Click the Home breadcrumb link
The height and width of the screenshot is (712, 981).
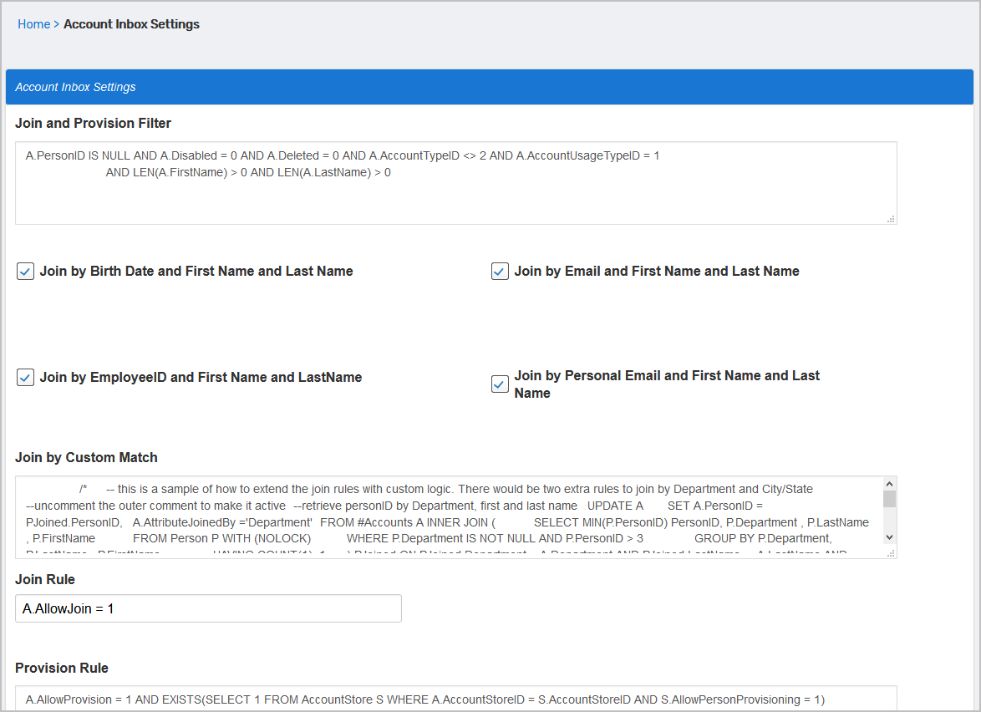(33, 24)
